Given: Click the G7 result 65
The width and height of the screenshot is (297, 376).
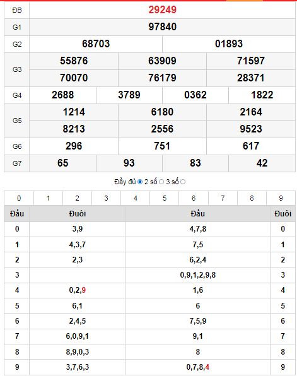Looking at the screenshot, I should [x=62, y=163].
